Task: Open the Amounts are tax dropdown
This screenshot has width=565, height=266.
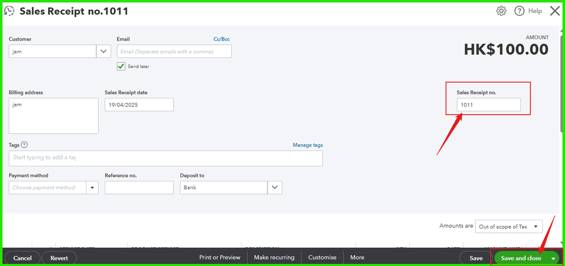Action: coord(509,226)
